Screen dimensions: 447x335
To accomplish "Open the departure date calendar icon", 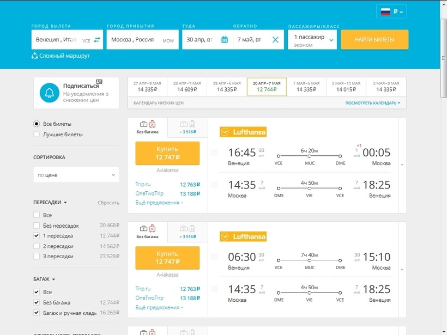I will point(225,40).
